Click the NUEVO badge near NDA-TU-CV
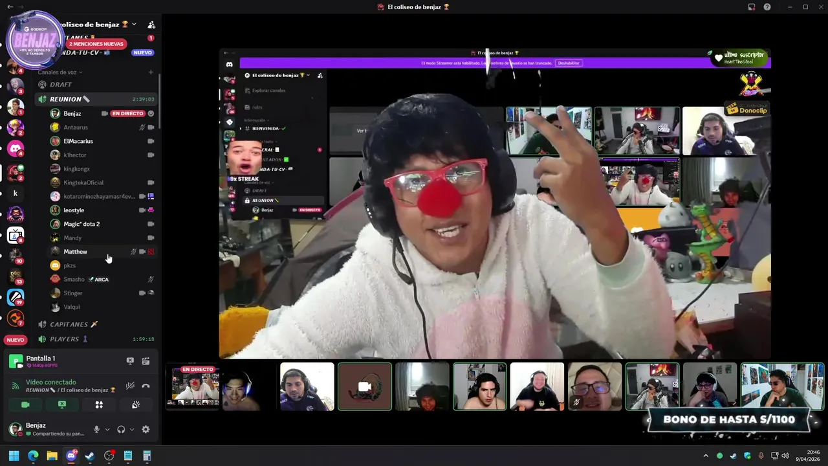Screen dimensions: 828x466 click(x=143, y=52)
